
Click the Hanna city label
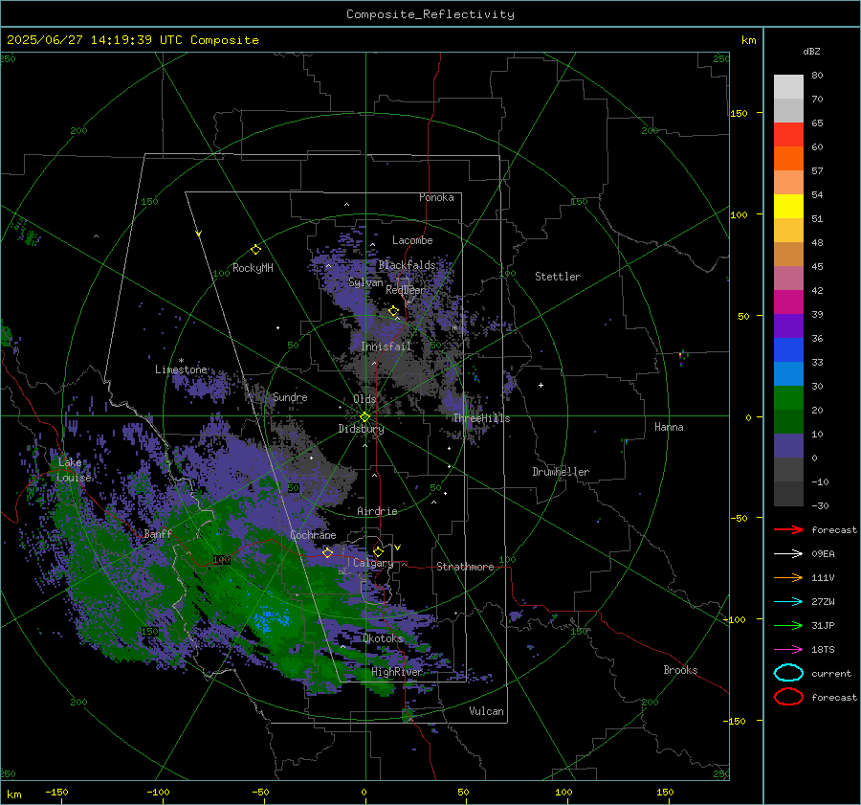pos(669,427)
